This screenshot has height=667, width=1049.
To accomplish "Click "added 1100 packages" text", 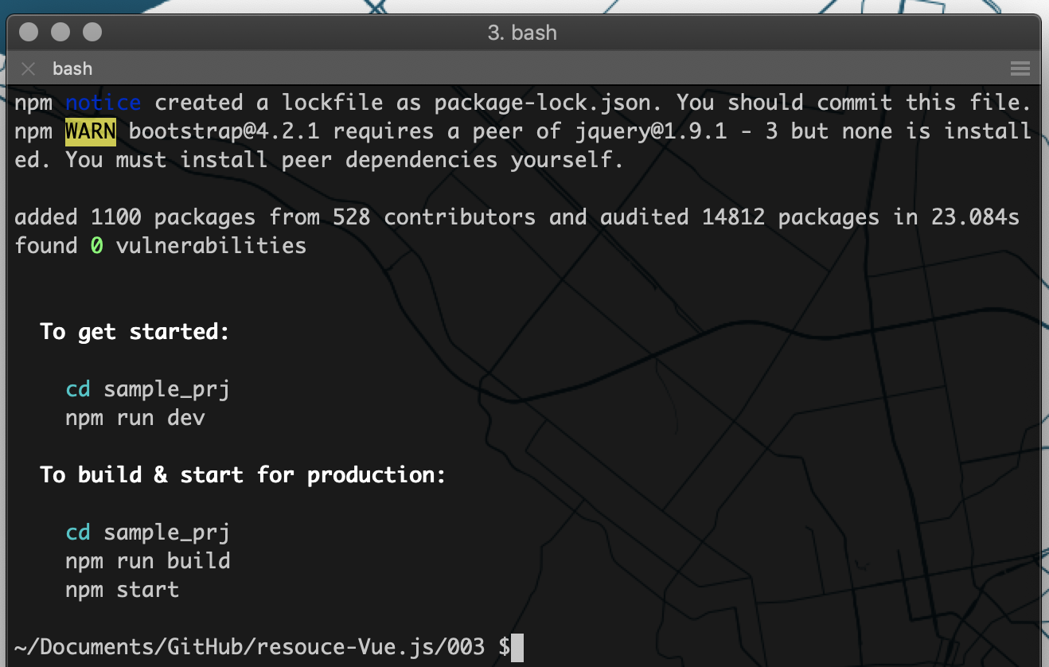I will coord(135,217).
